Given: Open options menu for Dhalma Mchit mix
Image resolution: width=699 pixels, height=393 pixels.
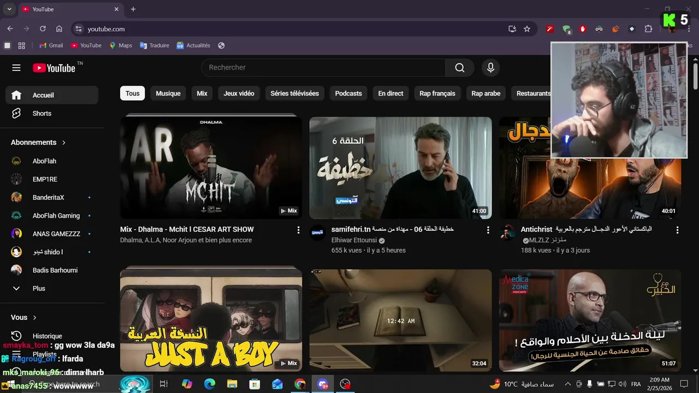Looking at the screenshot, I should pos(298,230).
